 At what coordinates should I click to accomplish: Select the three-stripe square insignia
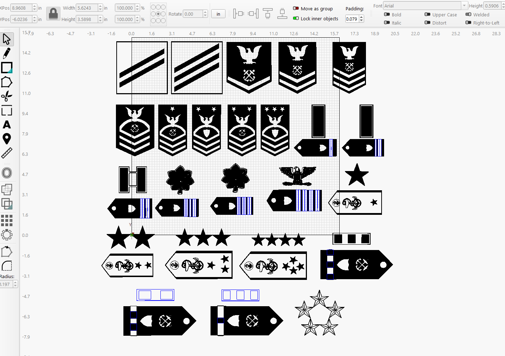click(197, 68)
